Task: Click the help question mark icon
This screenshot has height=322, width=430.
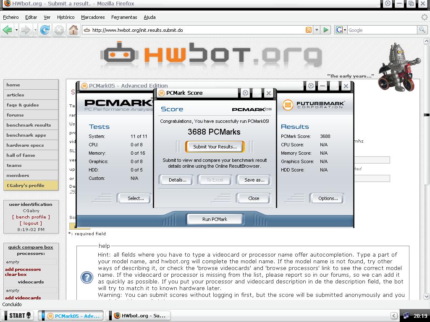Action: tap(87, 278)
